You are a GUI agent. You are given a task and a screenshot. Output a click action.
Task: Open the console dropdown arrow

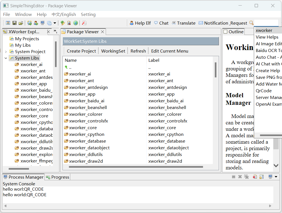276,177
